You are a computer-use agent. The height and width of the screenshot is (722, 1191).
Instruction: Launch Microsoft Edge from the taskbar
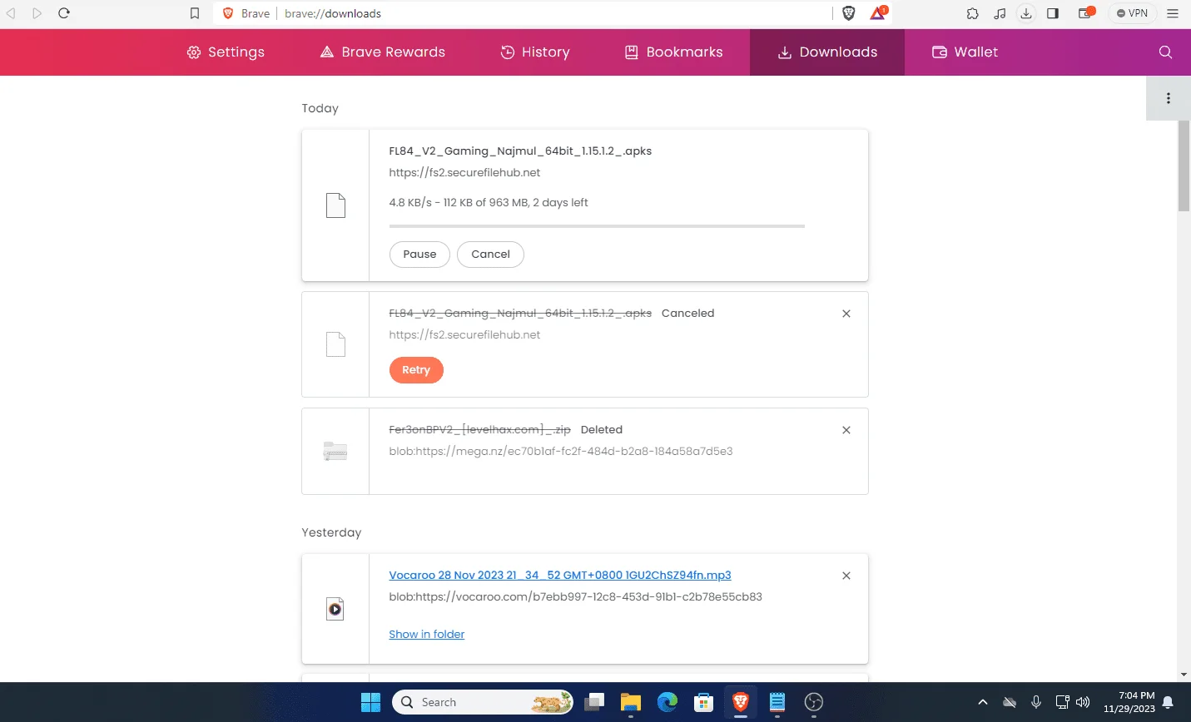coord(667,702)
